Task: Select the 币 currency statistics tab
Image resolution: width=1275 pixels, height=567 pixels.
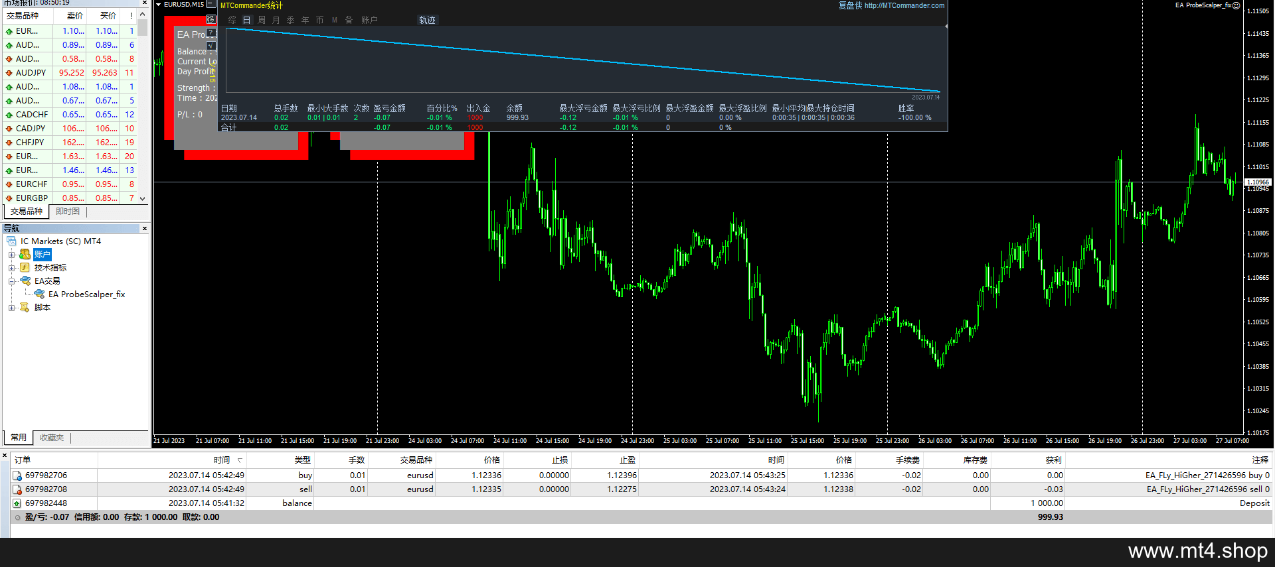Action: pyautogui.click(x=320, y=20)
